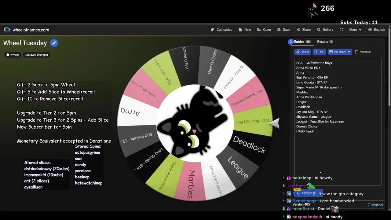The image size is (391, 220).
Task: Open the Gallery
Action: pos(325,30)
